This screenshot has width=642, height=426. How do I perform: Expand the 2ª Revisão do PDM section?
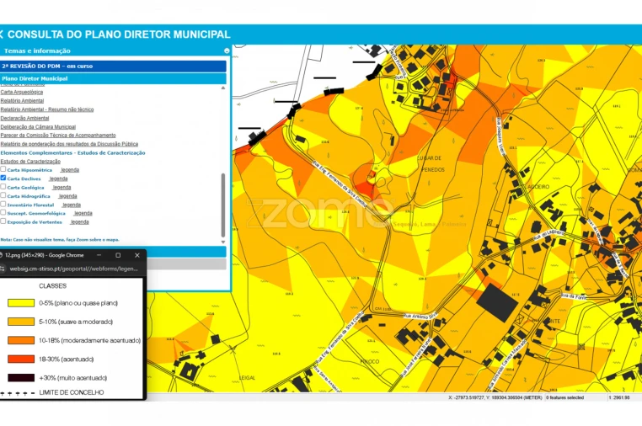(x=113, y=65)
